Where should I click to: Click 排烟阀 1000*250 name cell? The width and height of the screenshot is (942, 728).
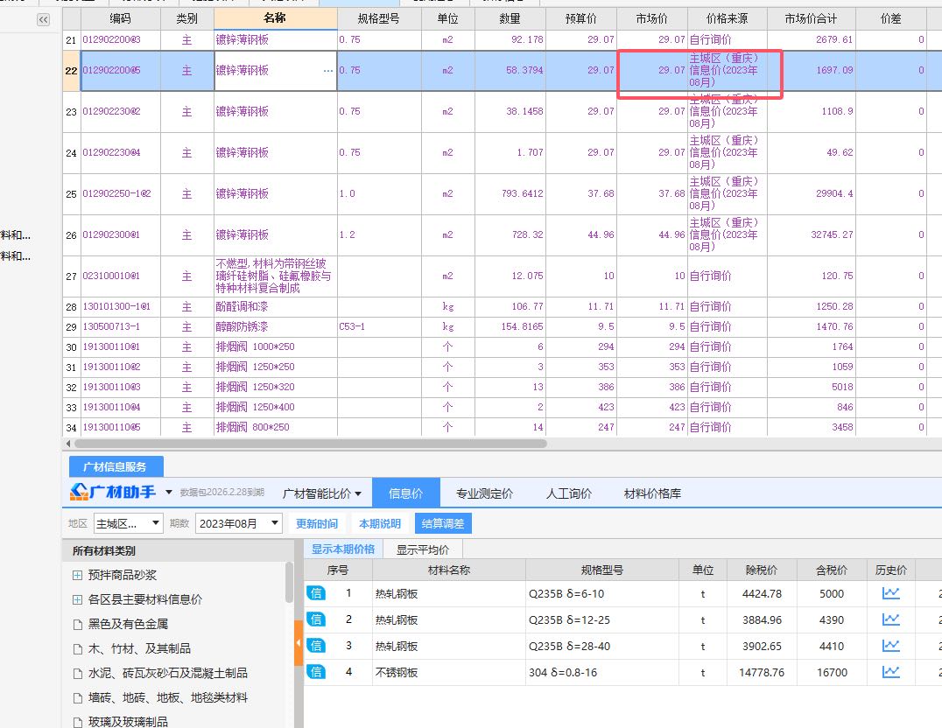click(x=276, y=346)
